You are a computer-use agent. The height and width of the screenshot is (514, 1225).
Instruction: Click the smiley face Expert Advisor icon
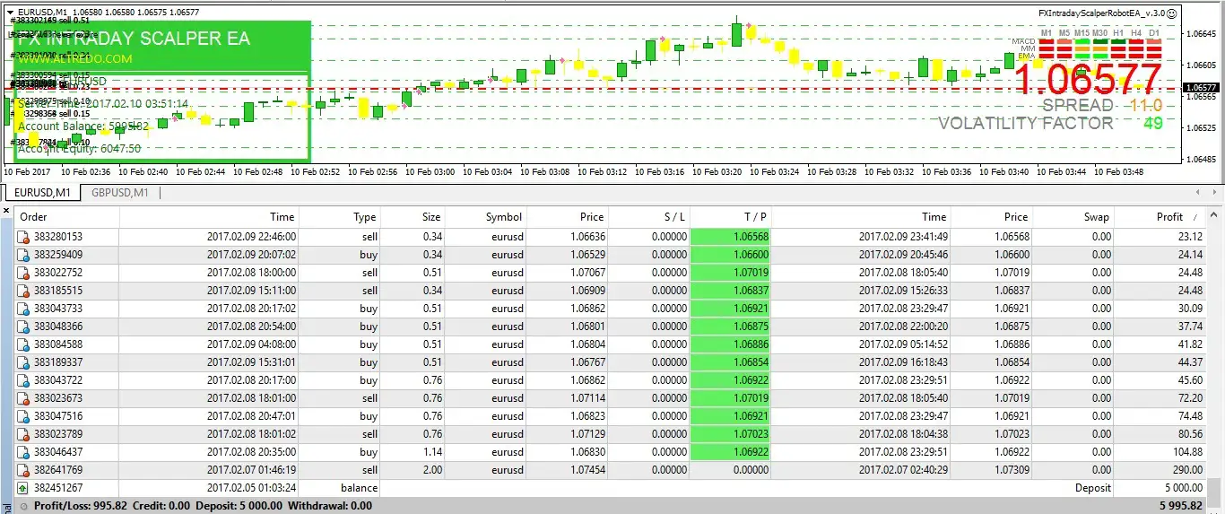point(1172,13)
